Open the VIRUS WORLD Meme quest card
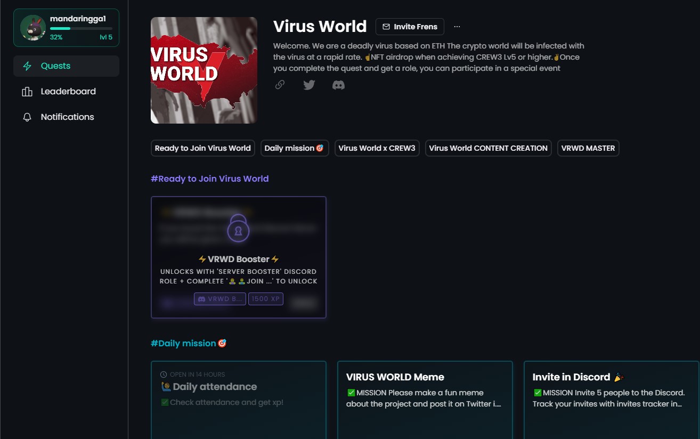The width and height of the screenshot is (700, 439). pos(425,400)
